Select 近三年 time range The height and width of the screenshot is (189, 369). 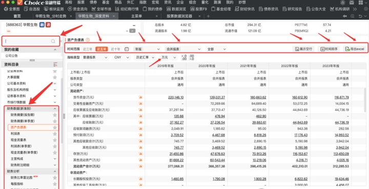[x=88, y=49]
